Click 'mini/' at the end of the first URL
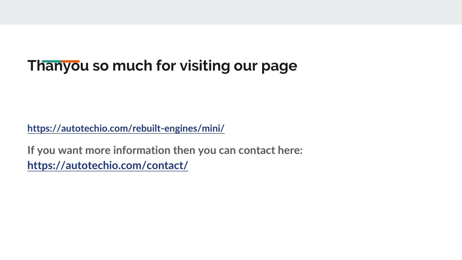462x260 pixels. (213, 128)
